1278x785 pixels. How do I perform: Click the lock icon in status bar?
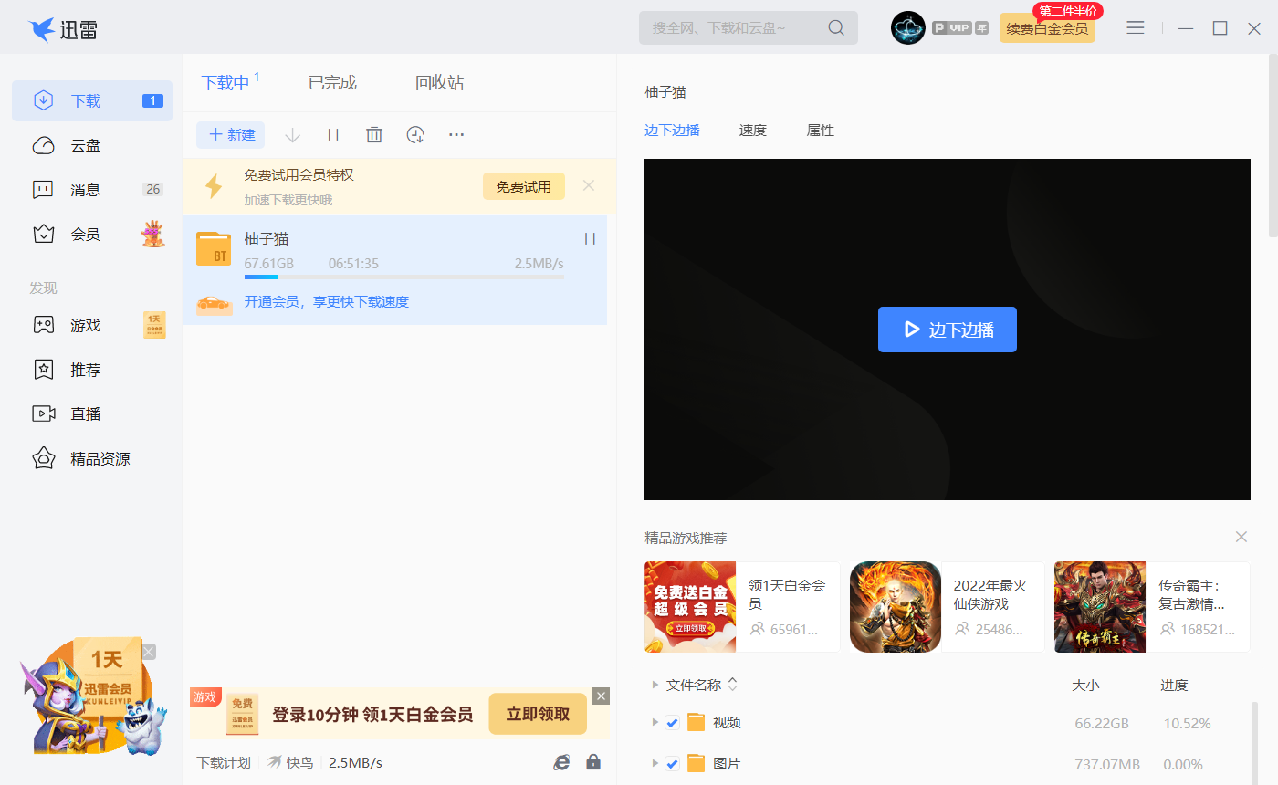point(593,762)
